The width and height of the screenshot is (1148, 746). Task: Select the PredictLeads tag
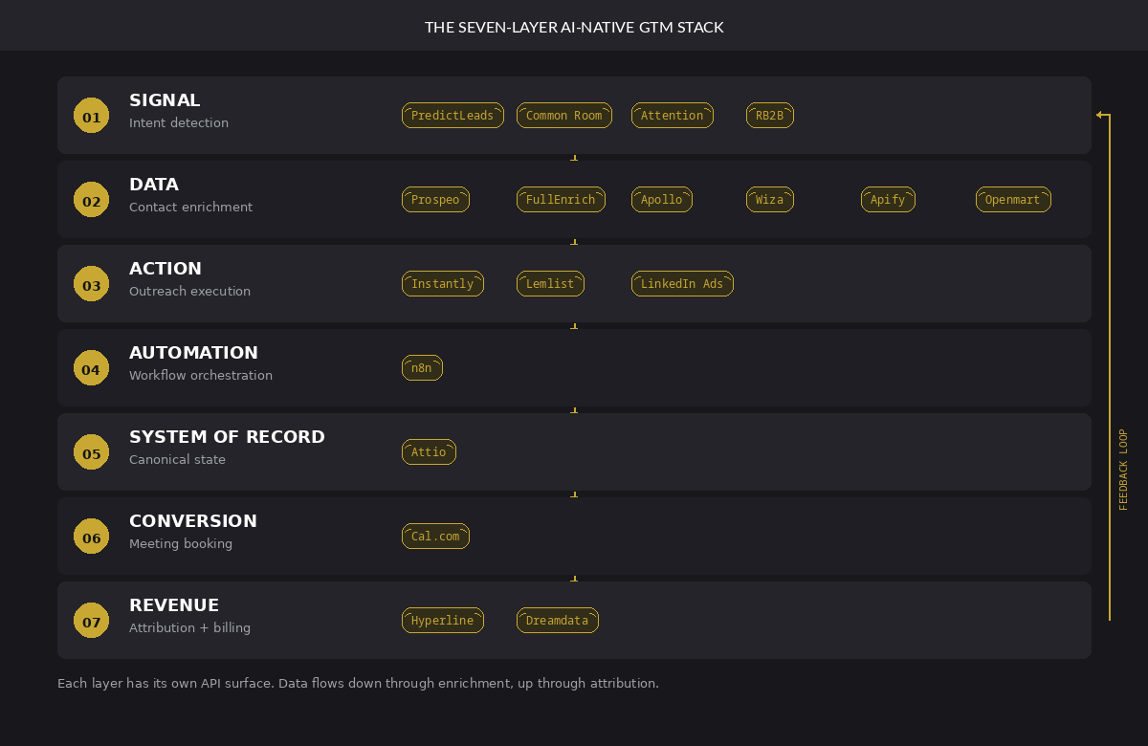[x=453, y=116]
